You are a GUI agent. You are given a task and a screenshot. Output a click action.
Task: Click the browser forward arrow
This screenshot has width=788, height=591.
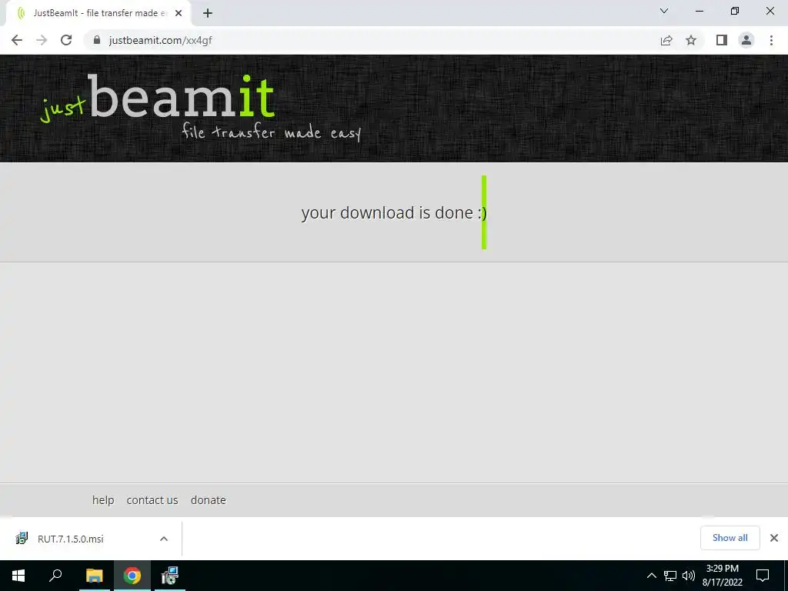(x=42, y=40)
